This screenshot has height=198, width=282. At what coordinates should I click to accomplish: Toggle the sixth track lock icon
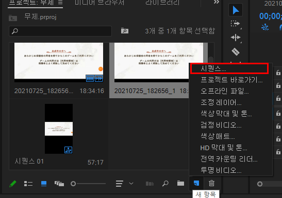click(x=278, y=139)
